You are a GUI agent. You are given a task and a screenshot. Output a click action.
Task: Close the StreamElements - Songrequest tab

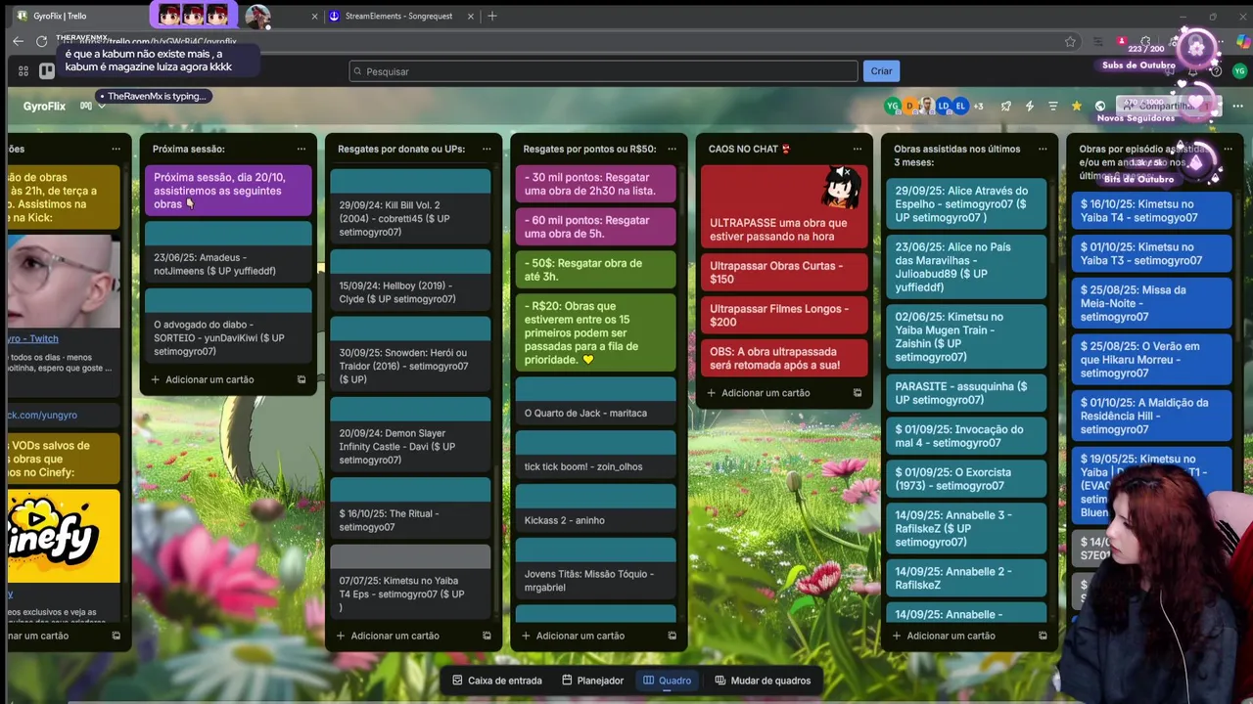pyautogui.click(x=471, y=16)
